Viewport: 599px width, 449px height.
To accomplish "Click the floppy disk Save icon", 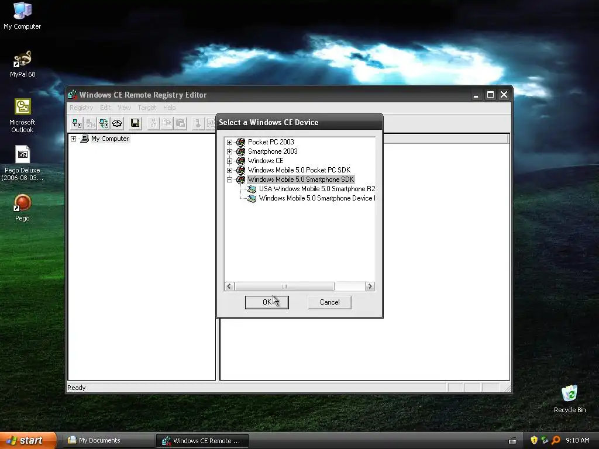I will point(135,123).
